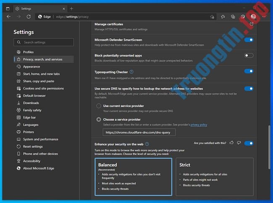Open the profile avatar
273x203 pixels.
click(x=253, y=17)
